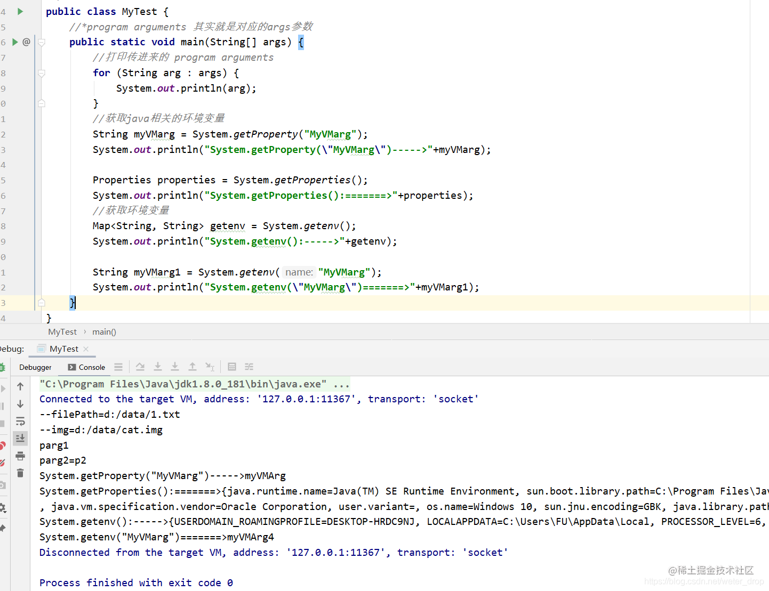Toggle soft-wrap in the console
The width and height of the screenshot is (769, 591).
pyautogui.click(x=20, y=422)
